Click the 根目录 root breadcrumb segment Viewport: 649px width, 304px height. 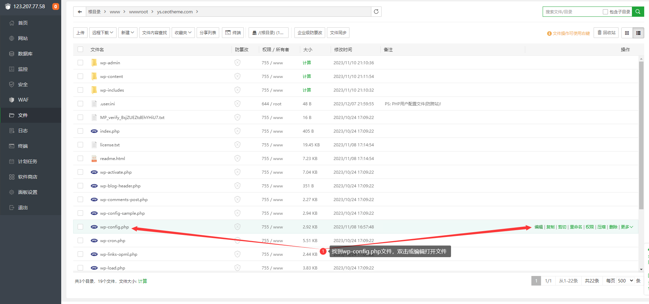pos(94,12)
